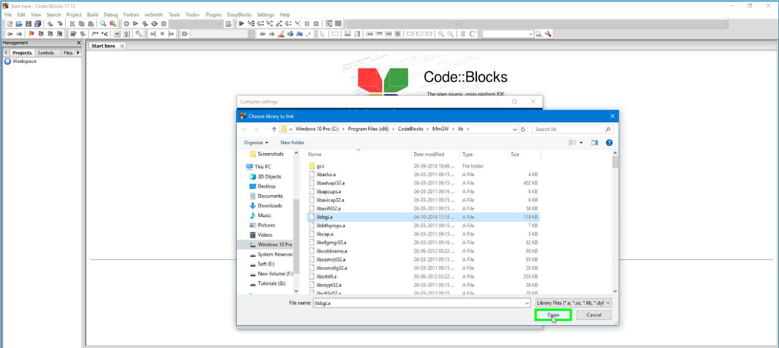Expand the address bar previous locations arrow

pos(515,129)
